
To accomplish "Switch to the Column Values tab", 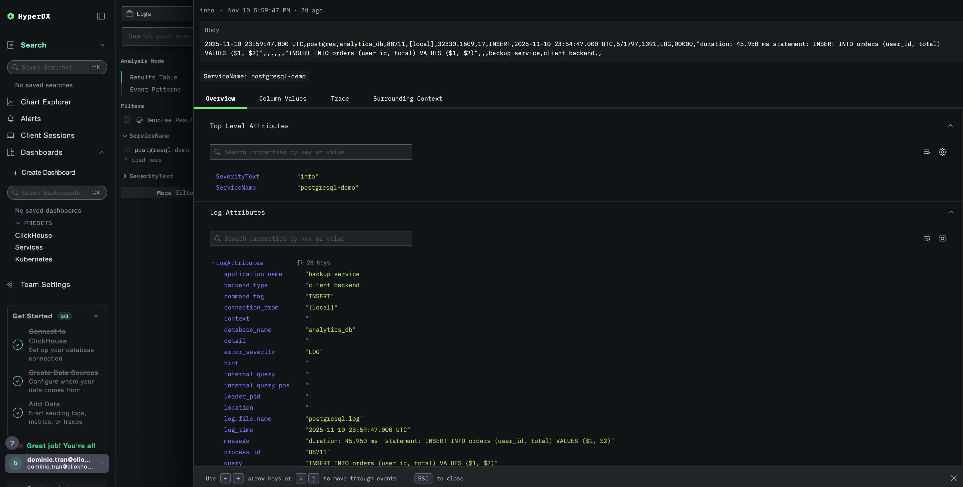I will 283,99.
